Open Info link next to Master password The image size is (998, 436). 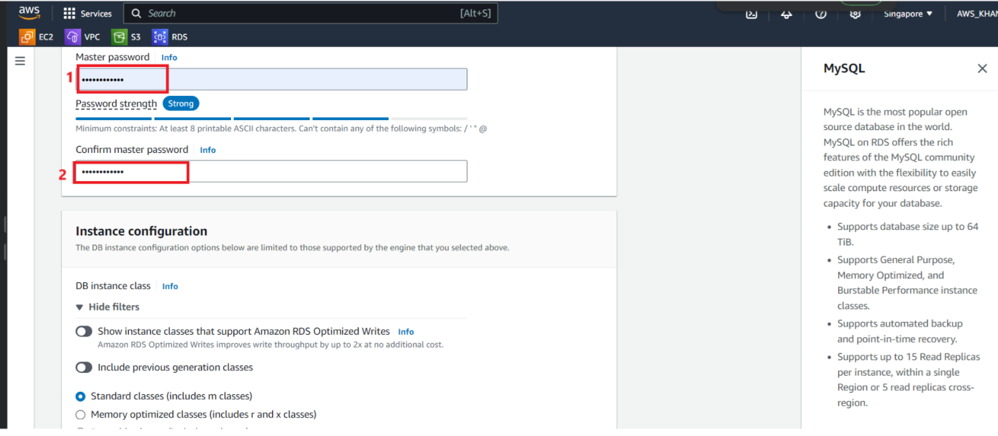169,58
